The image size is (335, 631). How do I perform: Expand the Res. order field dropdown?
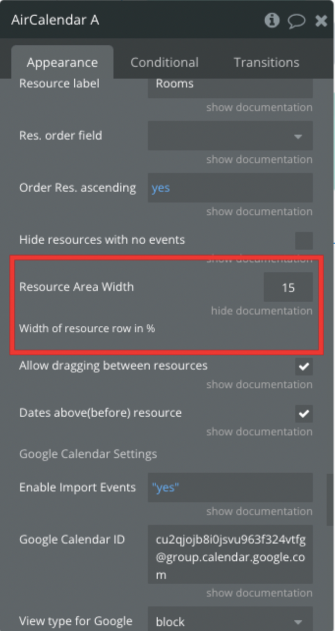point(230,136)
